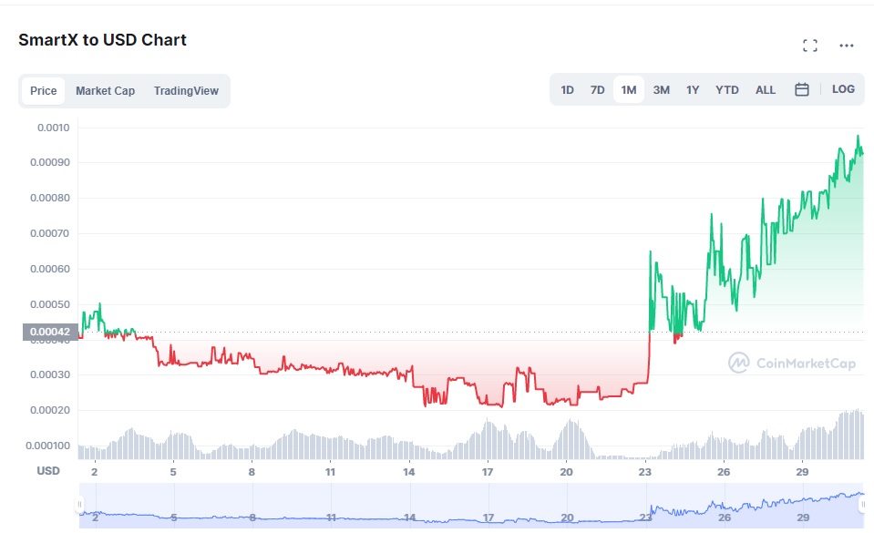Click the 0.00060 y-axis label

click(50, 269)
